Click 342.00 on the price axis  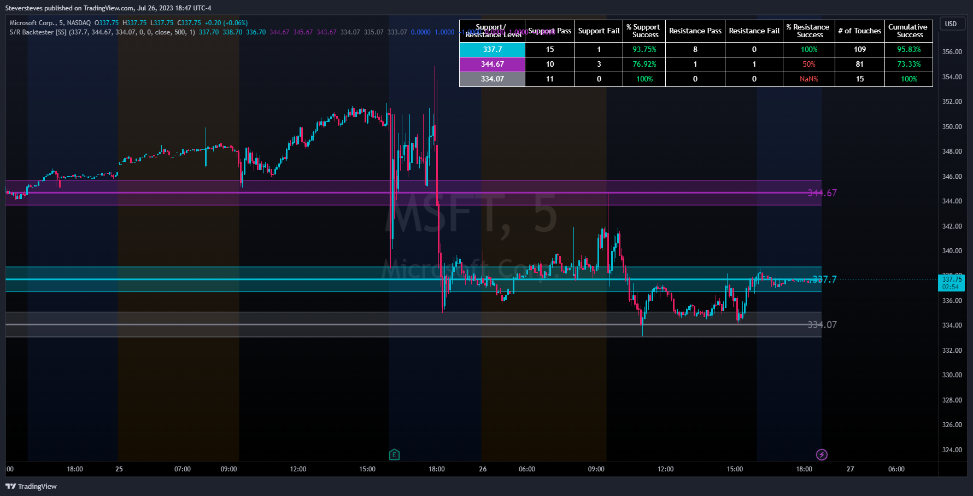[x=952, y=226]
